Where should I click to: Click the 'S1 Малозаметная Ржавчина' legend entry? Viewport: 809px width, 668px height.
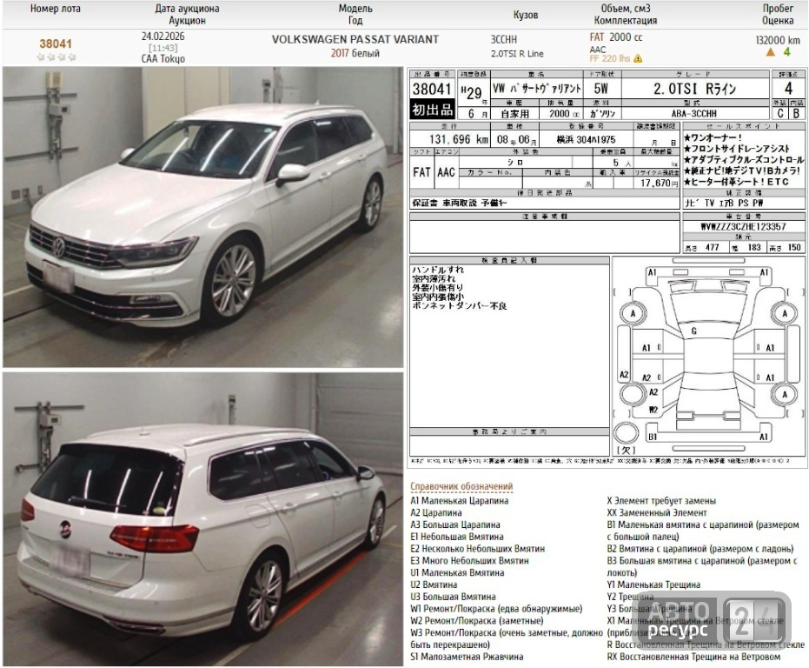pos(467,657)
